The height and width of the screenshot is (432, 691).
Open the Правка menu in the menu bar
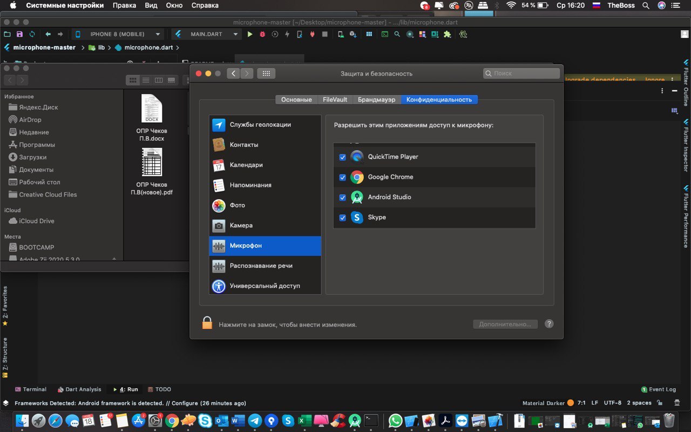click(x=124, y=5)
